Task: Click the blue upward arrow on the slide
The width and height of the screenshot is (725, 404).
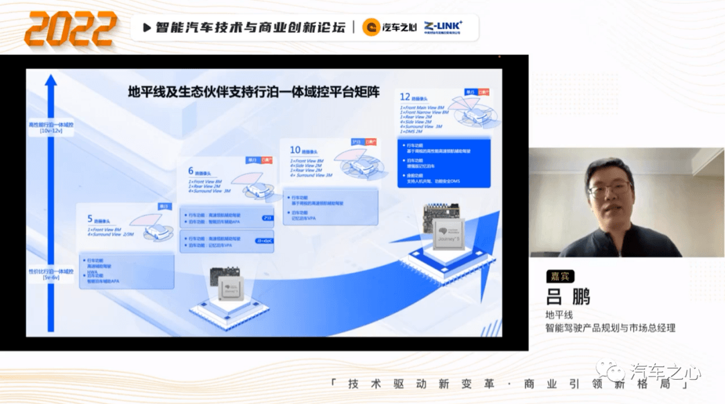Action: [x=51, y=203]
